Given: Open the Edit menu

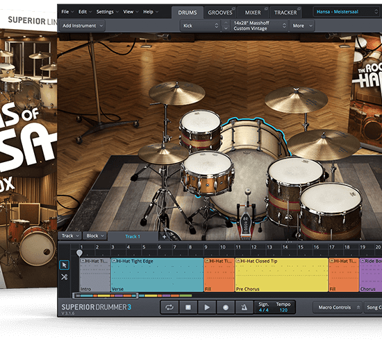Looking at the screenshot, I should click(x=85, y=12).
